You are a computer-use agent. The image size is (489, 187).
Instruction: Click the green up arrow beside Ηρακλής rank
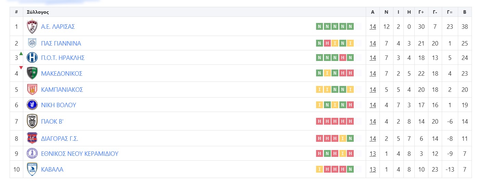[x=21, y=53]
